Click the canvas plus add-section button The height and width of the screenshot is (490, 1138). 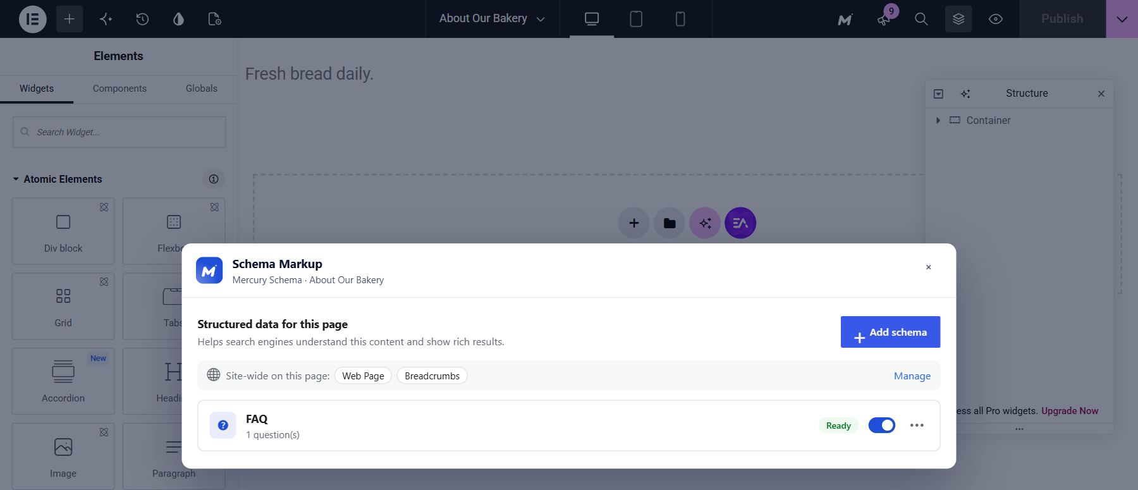click(x=634, y=223)
